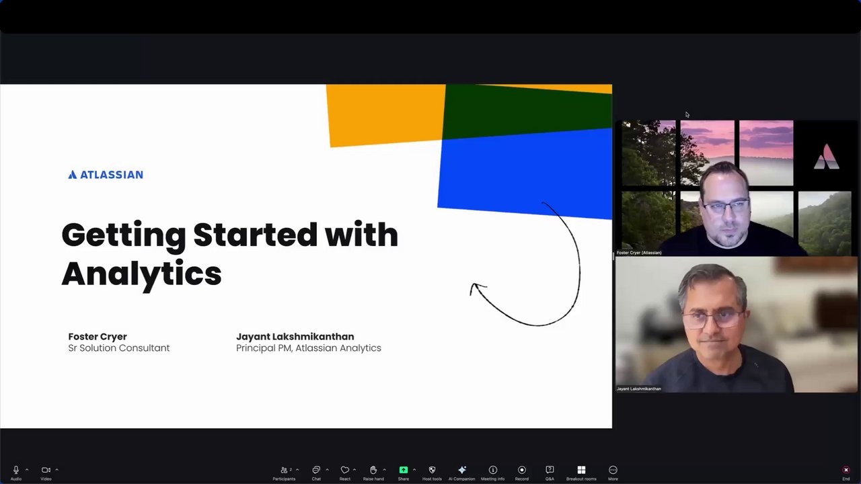Image resolution: width=861 pixels, height=484 pixels.
Task: Open the Video options caret
Action: pos(57,470)
